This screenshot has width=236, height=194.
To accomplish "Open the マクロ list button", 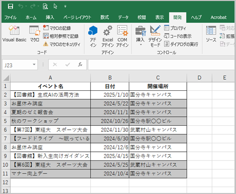I will coord(35,34).
